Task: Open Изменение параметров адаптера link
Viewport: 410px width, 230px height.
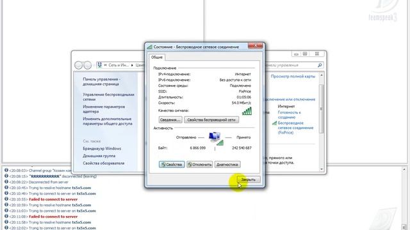Action: (104, 109)
